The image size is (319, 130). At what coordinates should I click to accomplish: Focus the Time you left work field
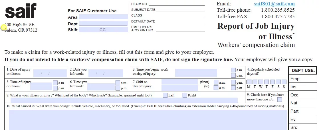coord(101,86)
